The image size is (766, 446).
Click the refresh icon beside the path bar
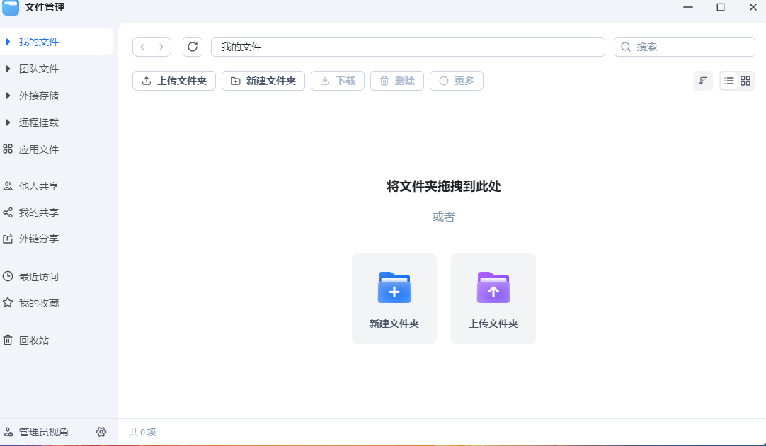pyautogui.click(x=193, y=47)
